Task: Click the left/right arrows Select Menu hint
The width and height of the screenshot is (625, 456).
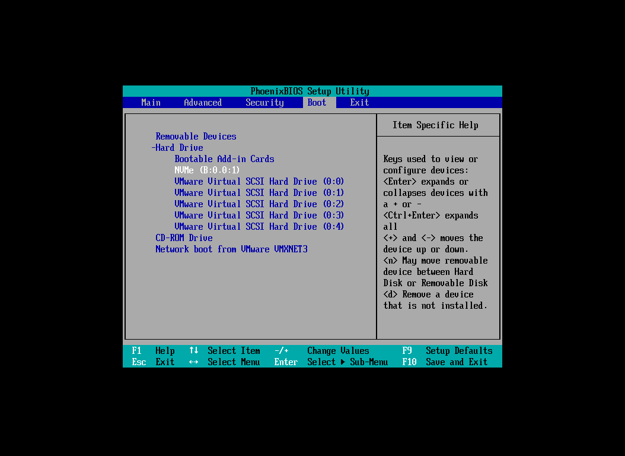Action: (224, 362)
